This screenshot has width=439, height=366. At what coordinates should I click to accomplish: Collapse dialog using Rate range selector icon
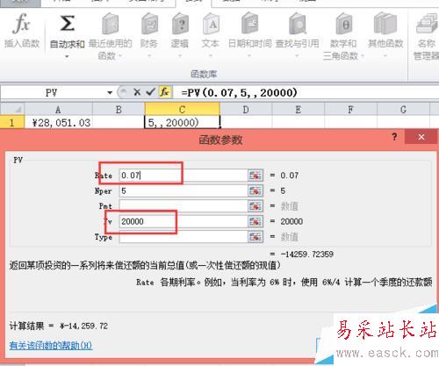click(x=255, y=176)
